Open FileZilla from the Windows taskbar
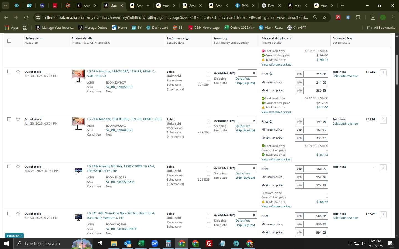This screenshot has height=249, width=399. (x=209, y=243)
